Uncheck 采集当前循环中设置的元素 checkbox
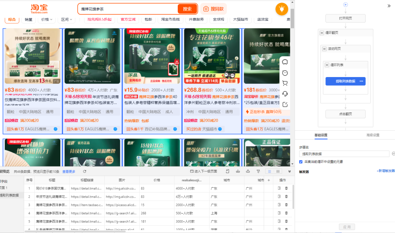The image size is (395, 233). (x=301, y=162)
